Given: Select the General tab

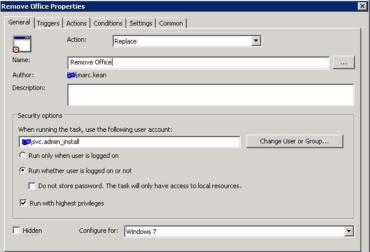Looking at the screenshot, I should pyautogui.click(x=19, y=23).
